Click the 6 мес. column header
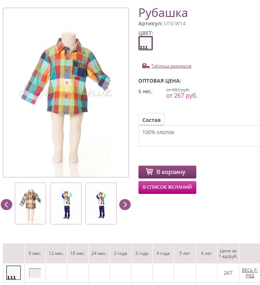The width and height of the screenshot is (260, 285). (35, 253)
